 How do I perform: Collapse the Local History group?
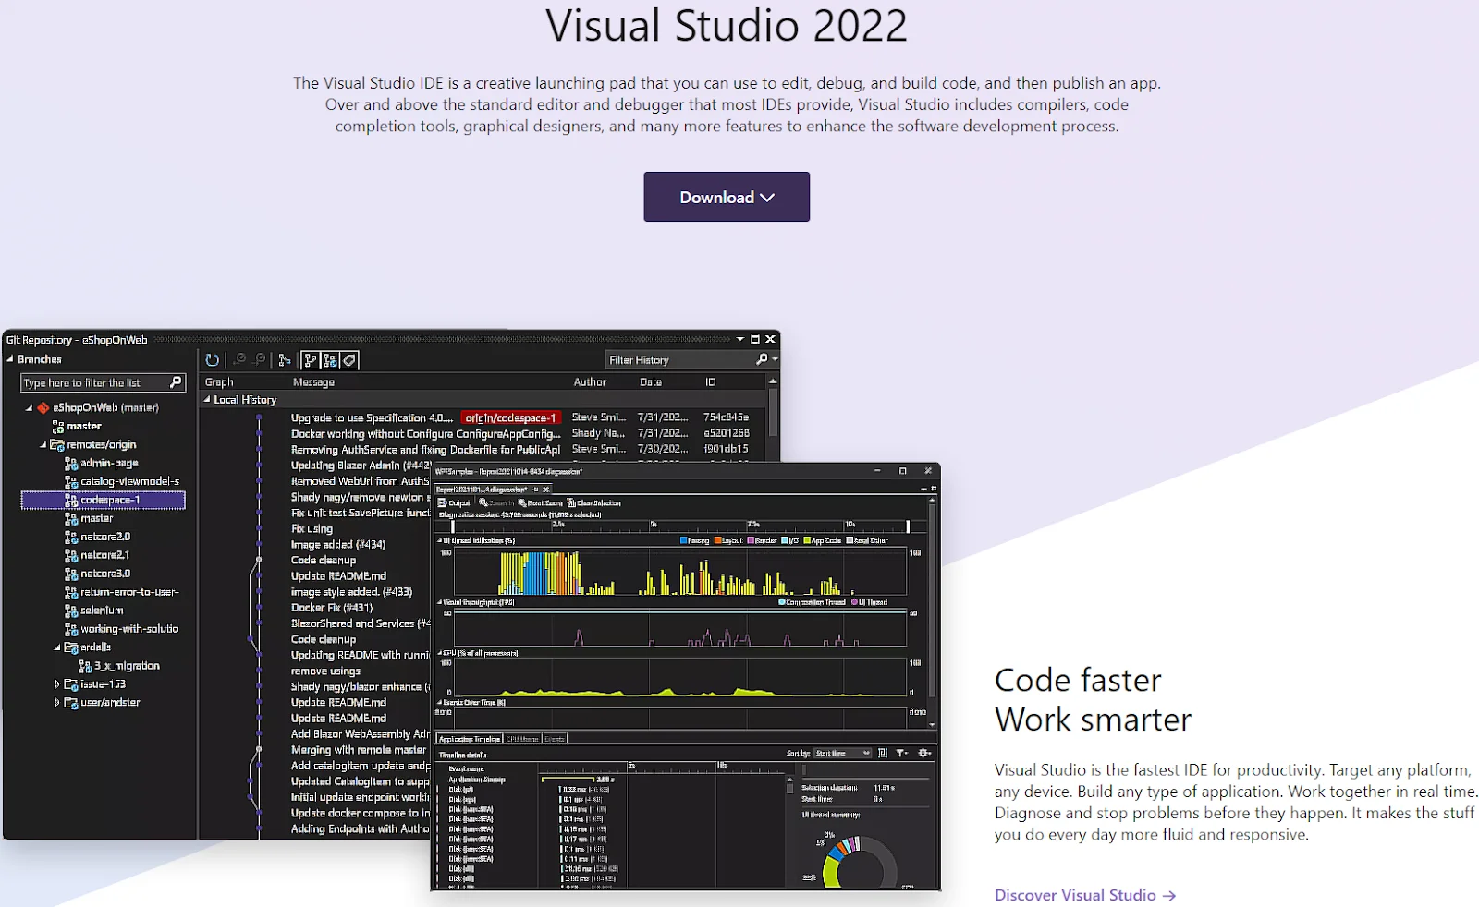[x=207, y=400]
